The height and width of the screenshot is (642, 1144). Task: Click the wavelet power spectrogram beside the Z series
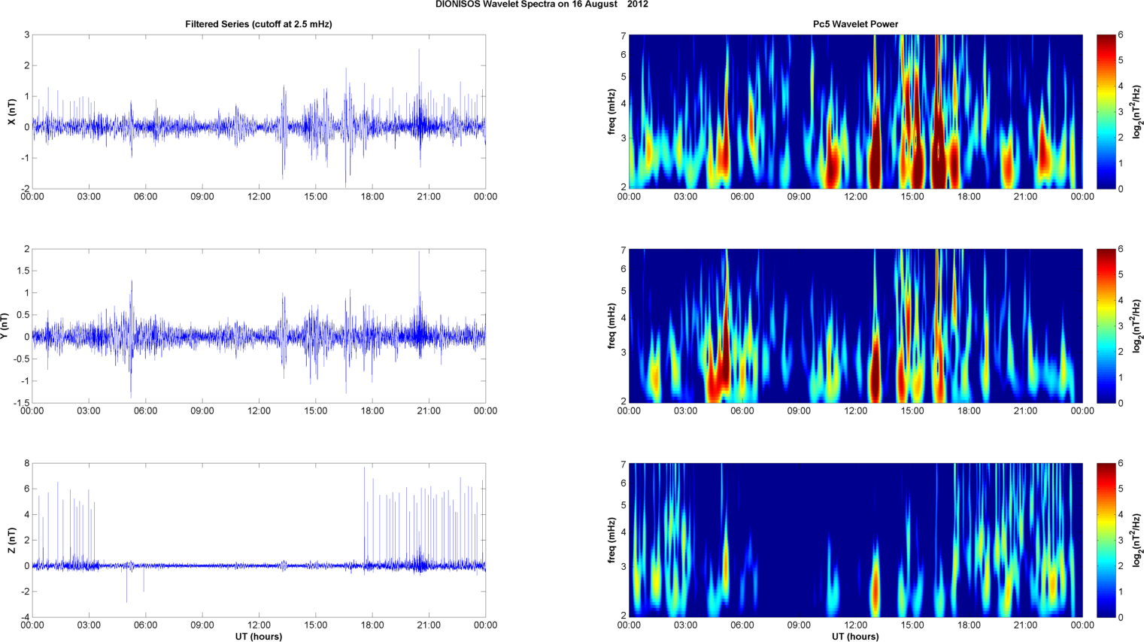(x=855, y=541)
